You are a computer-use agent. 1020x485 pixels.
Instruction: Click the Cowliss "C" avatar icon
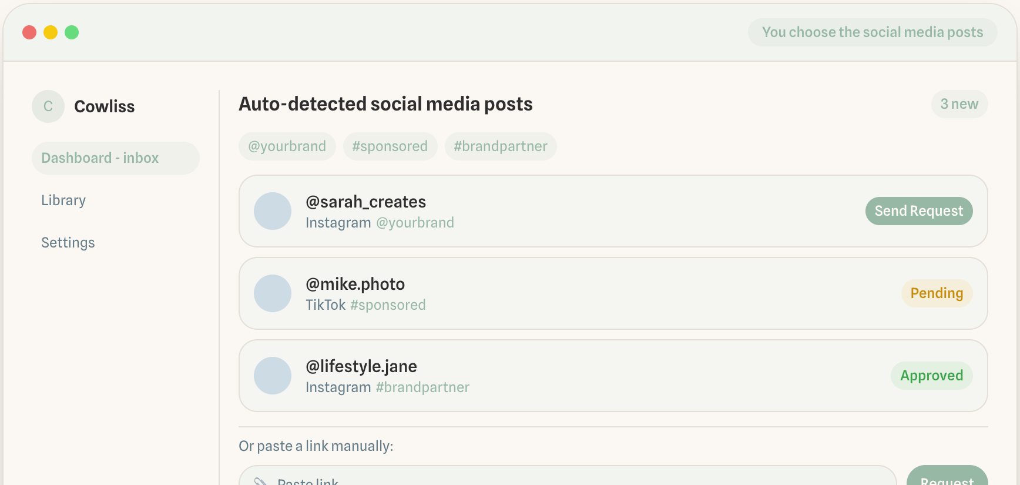tap(48, 106)
